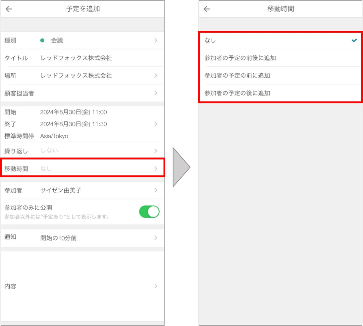Click the タイトル field レッドフォックス株式会社
Screen dimensions: 363x326
coord(76,58)
